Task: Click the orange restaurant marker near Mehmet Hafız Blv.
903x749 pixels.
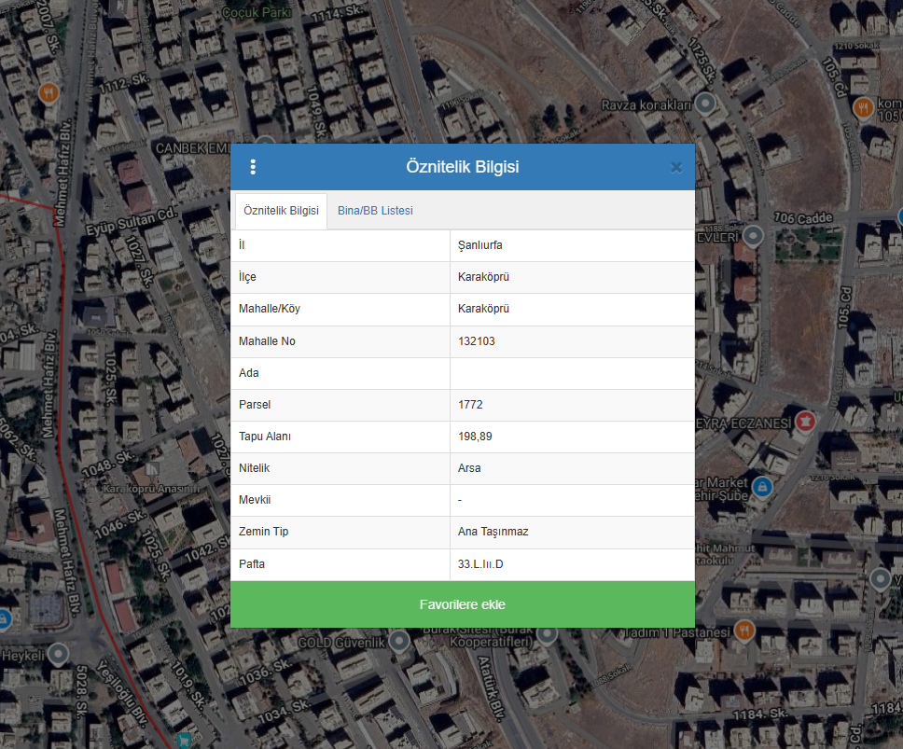Action: click(49, 92)
